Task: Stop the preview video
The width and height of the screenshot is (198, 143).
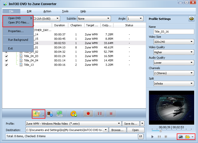Action: coord(166,137)
